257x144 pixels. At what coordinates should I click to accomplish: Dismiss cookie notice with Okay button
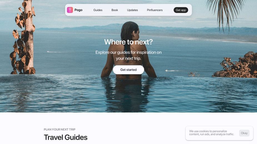[244, 133]
